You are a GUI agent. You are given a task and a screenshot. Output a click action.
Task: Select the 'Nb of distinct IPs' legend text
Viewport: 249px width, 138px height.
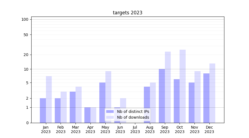tap(133, 112)
